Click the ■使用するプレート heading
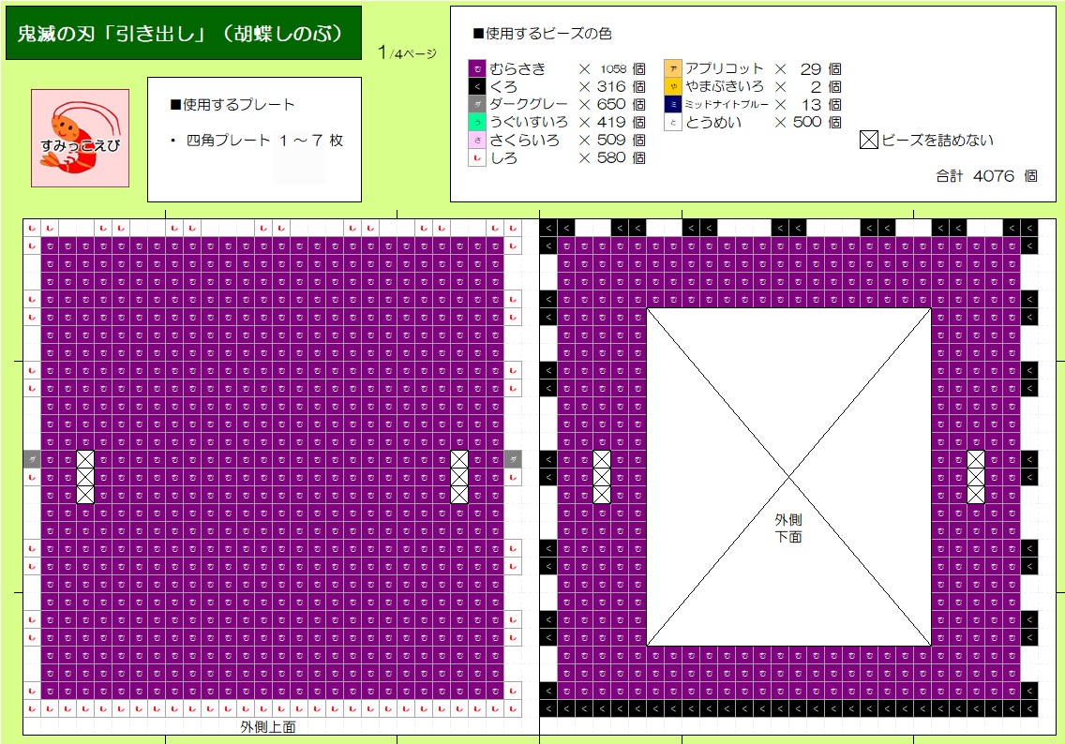 [232, 105]
